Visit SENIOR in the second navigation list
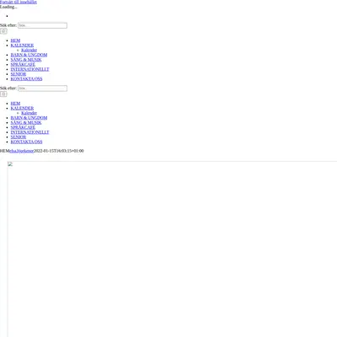This screenshot has height=337, width=337. point(19,136)
